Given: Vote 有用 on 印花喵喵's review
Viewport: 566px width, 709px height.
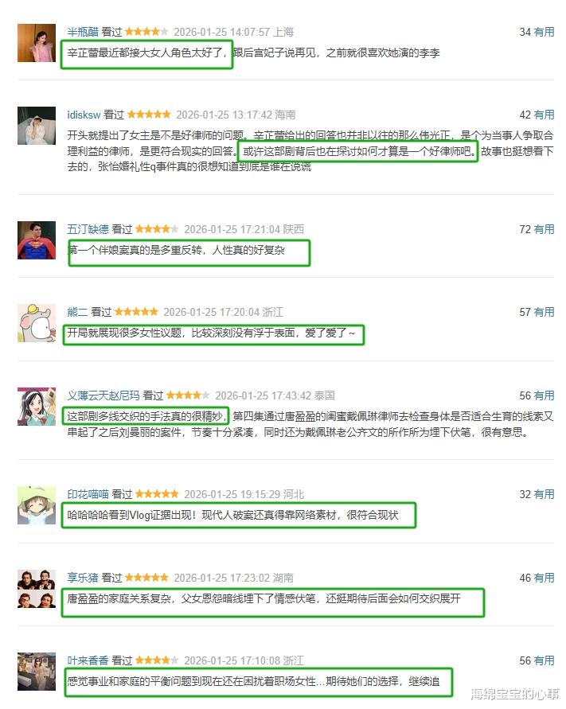Looking at the screenshot, I should (545, 494).
